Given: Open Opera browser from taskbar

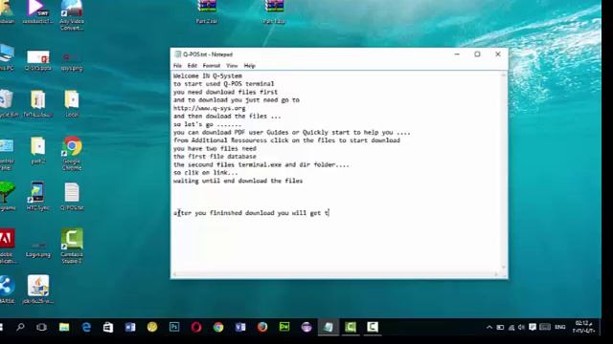Looking at the screenshot, I should click(196, 327).
